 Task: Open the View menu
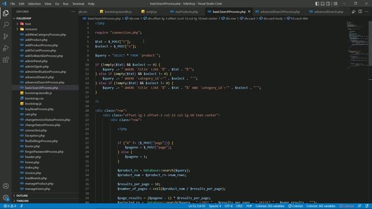tap(48, 3)
